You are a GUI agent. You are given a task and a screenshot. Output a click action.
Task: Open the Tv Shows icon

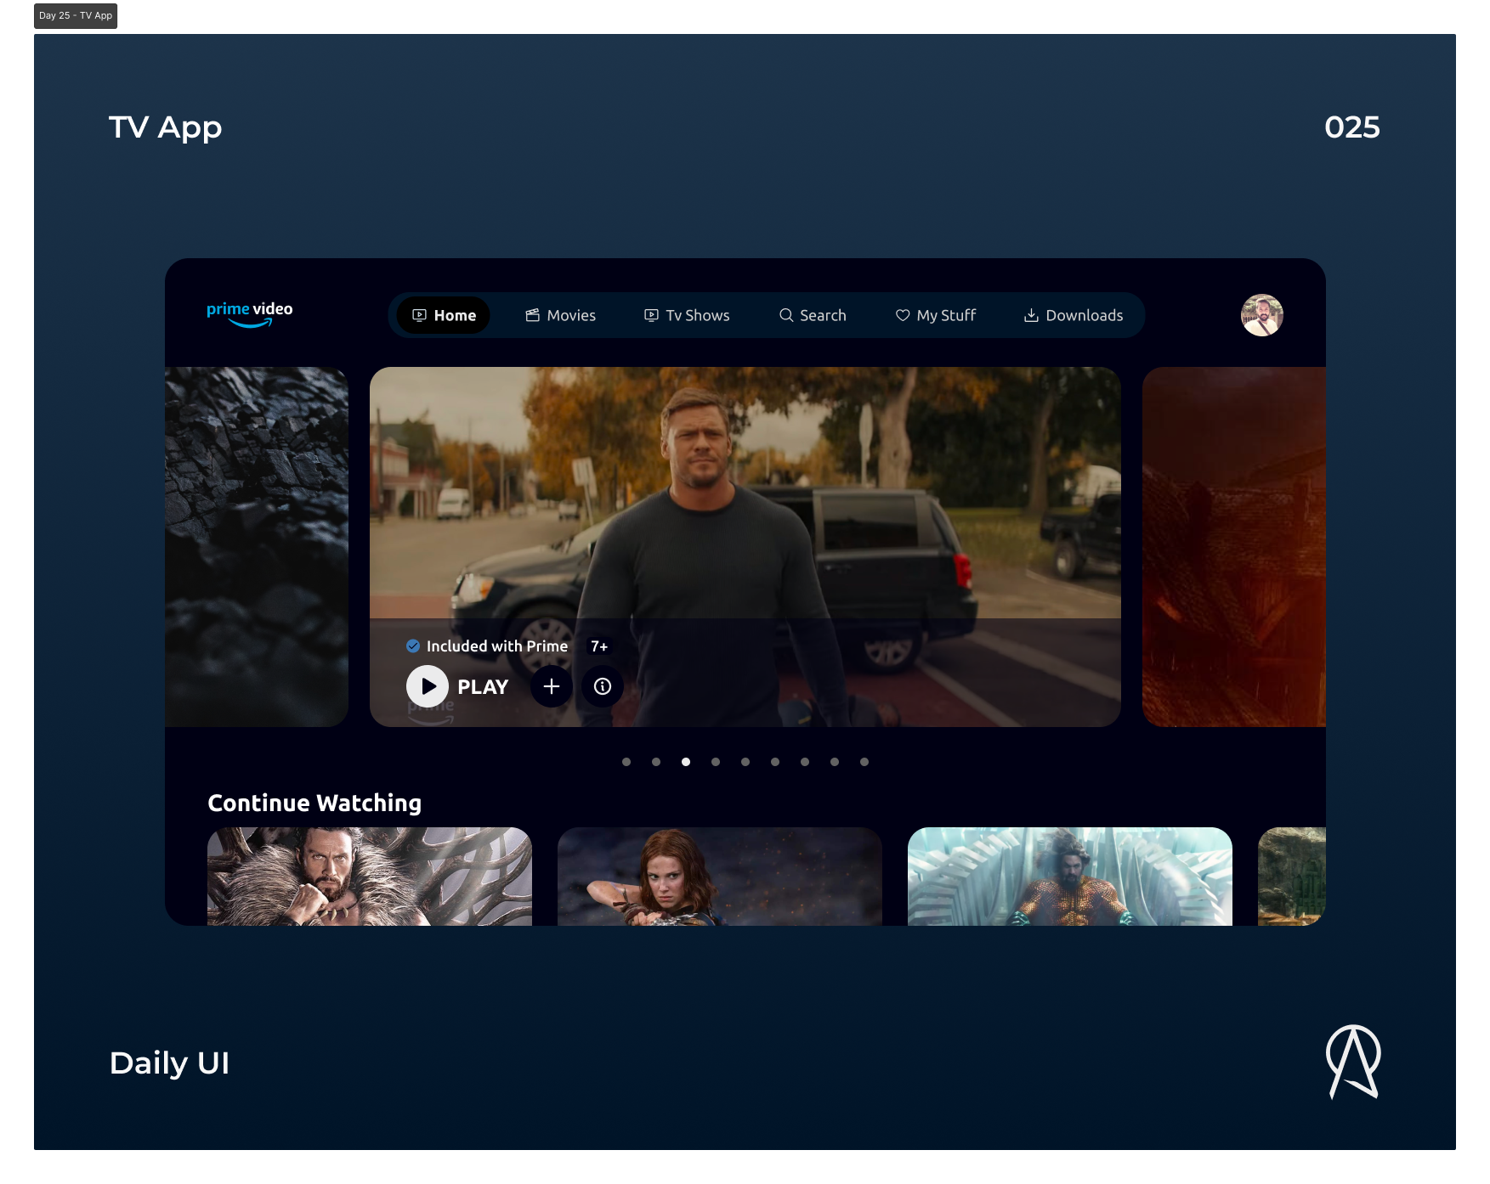click(651, 315)
